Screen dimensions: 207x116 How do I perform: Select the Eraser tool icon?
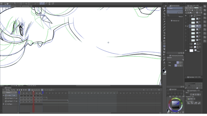(x=164, y=38)
